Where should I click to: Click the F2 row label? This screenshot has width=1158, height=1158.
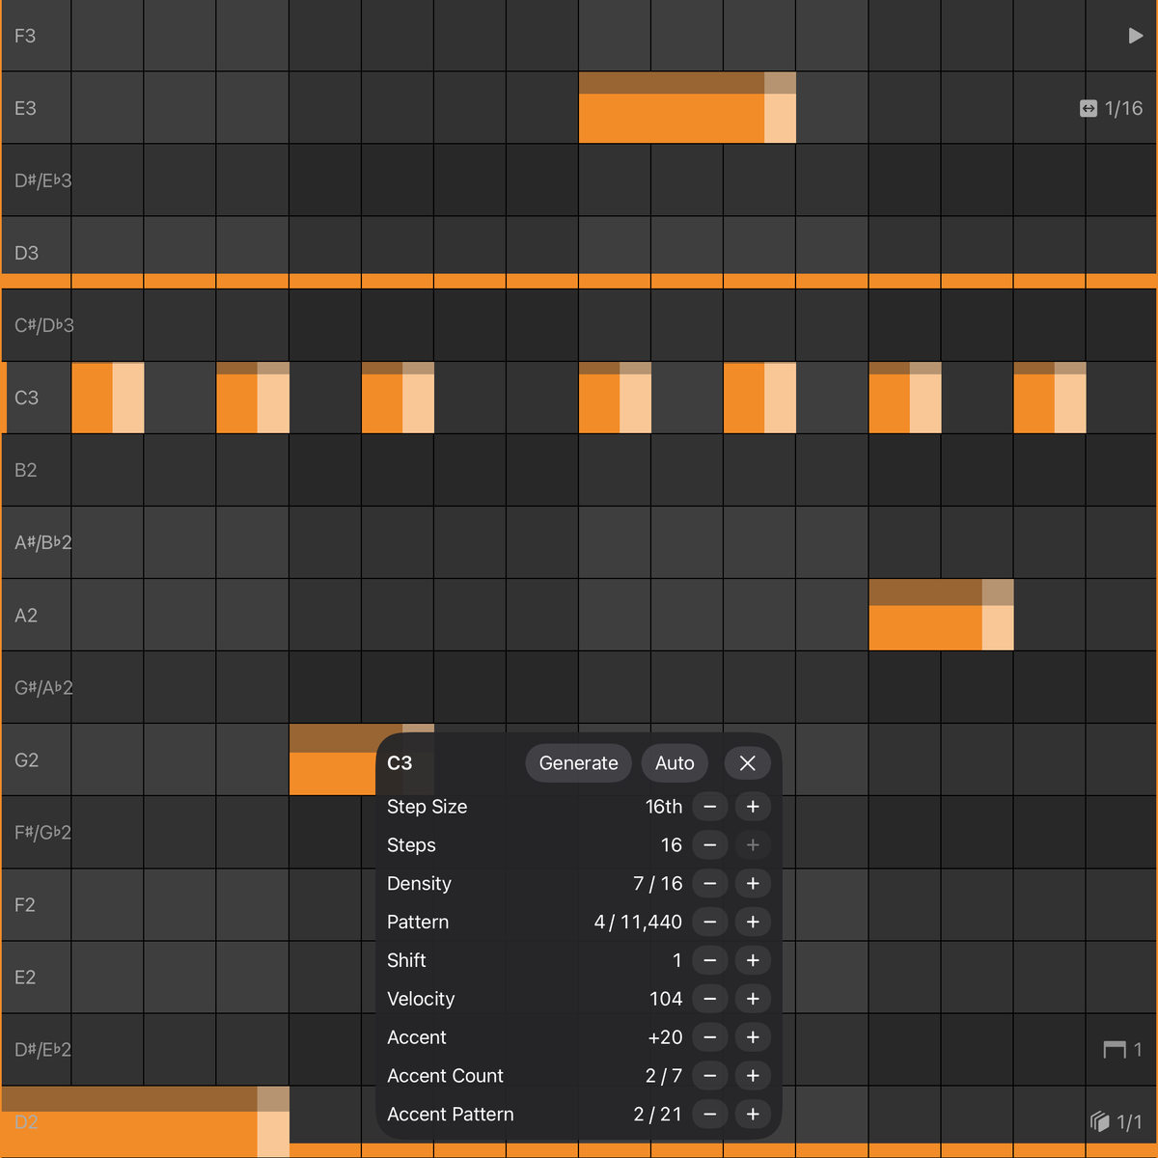[24, 904]
